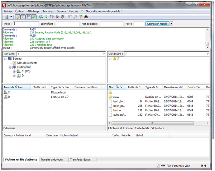Screen dimensions: 215x171
Task: Sort remote list by Taille de fichier
Action: [135, 87]
